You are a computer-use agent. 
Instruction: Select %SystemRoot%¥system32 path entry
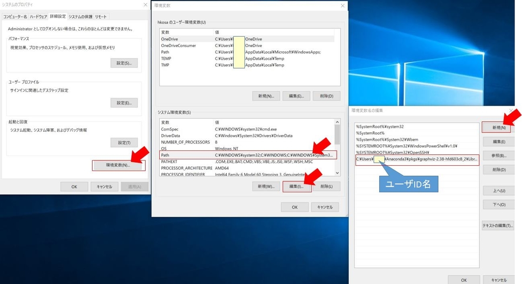pyautogui.click(x=417, y=127)
